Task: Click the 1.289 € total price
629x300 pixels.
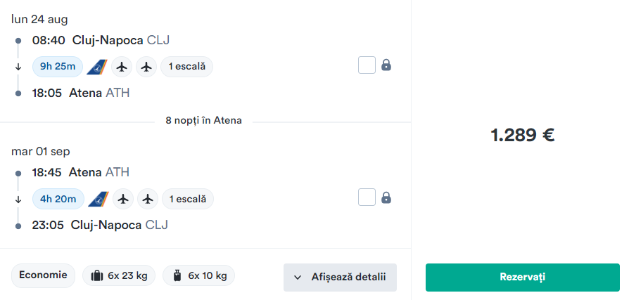Action: coord(523,136)
